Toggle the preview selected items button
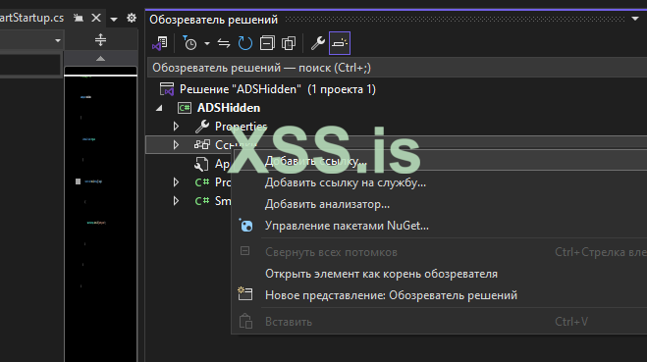This screenshot has width=647, height=362. [340, 43]
